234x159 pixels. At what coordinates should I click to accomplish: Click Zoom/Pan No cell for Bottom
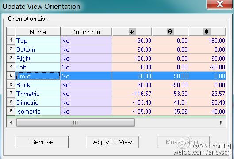(86, 49)
